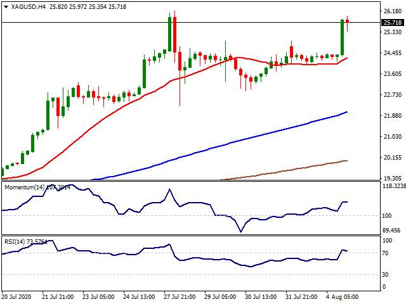Click the 20 Jul 2020 date label
406x304 pixels.
click(16, 297)
